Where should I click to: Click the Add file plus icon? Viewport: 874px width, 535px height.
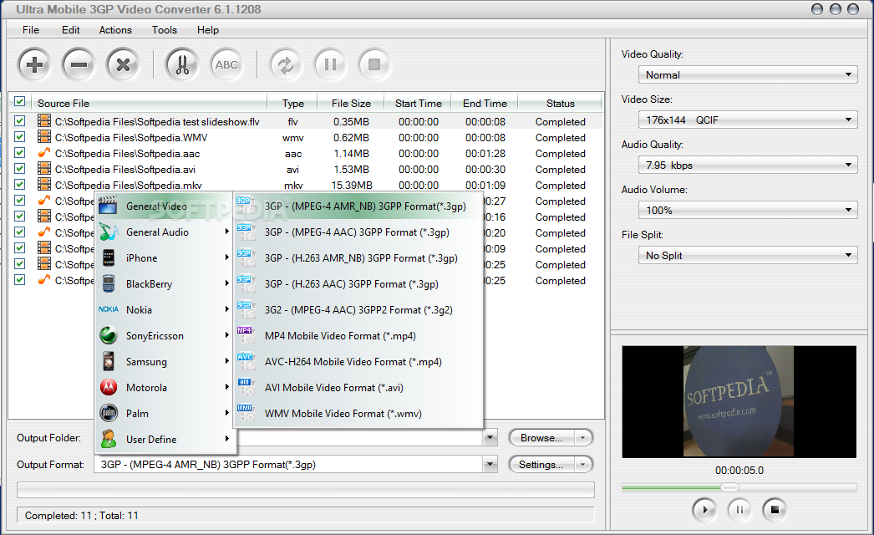34,64
